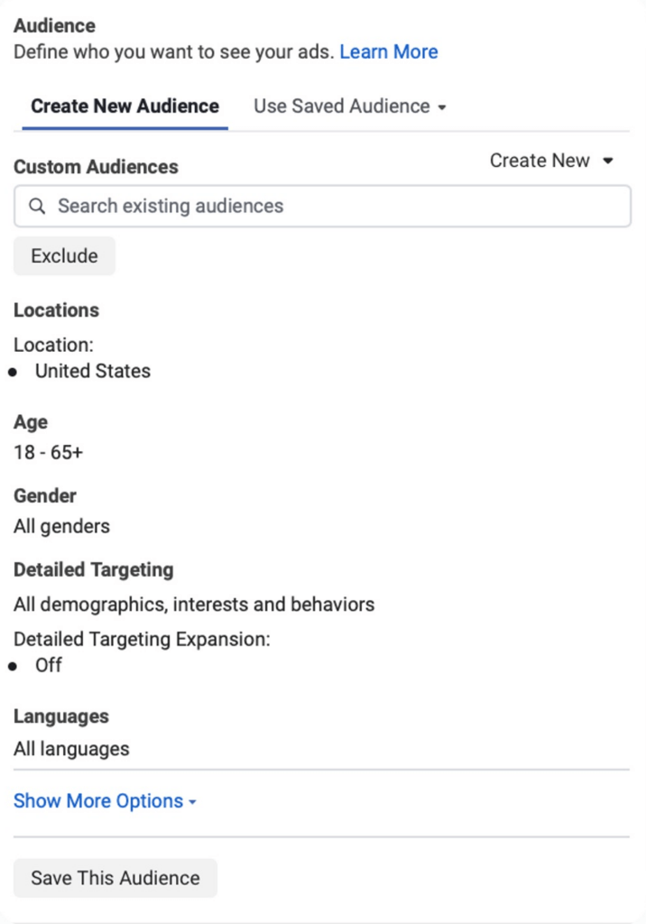646x924 pixels.
Task: Click the Use Saved Audience caret icon
Action: pyautogui.click(x=442, y=107)
